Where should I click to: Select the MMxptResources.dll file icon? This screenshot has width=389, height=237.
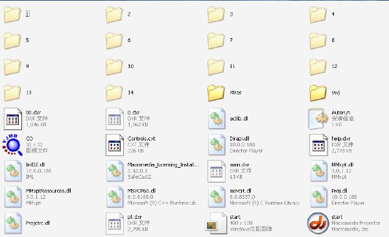pos(13,197)
